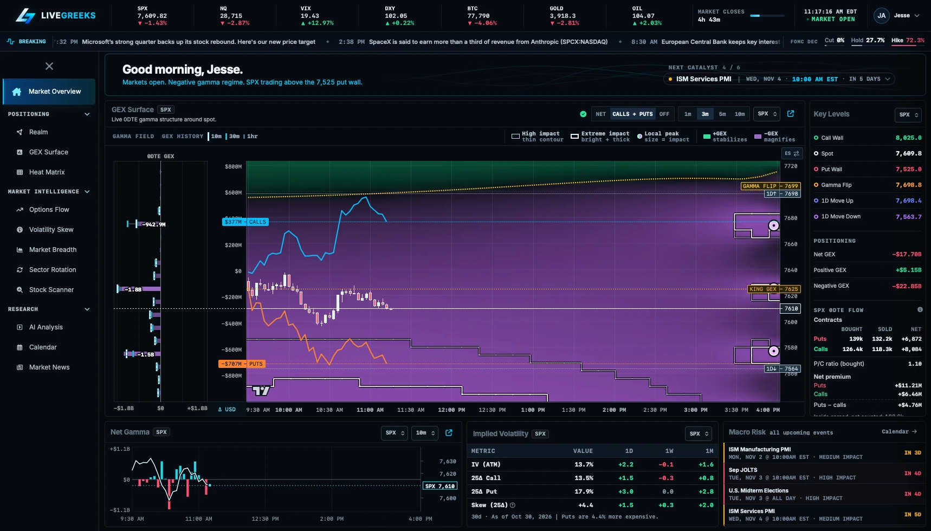Click the LiveGreeks logo
931x531 pixels.
coord(55,15)
